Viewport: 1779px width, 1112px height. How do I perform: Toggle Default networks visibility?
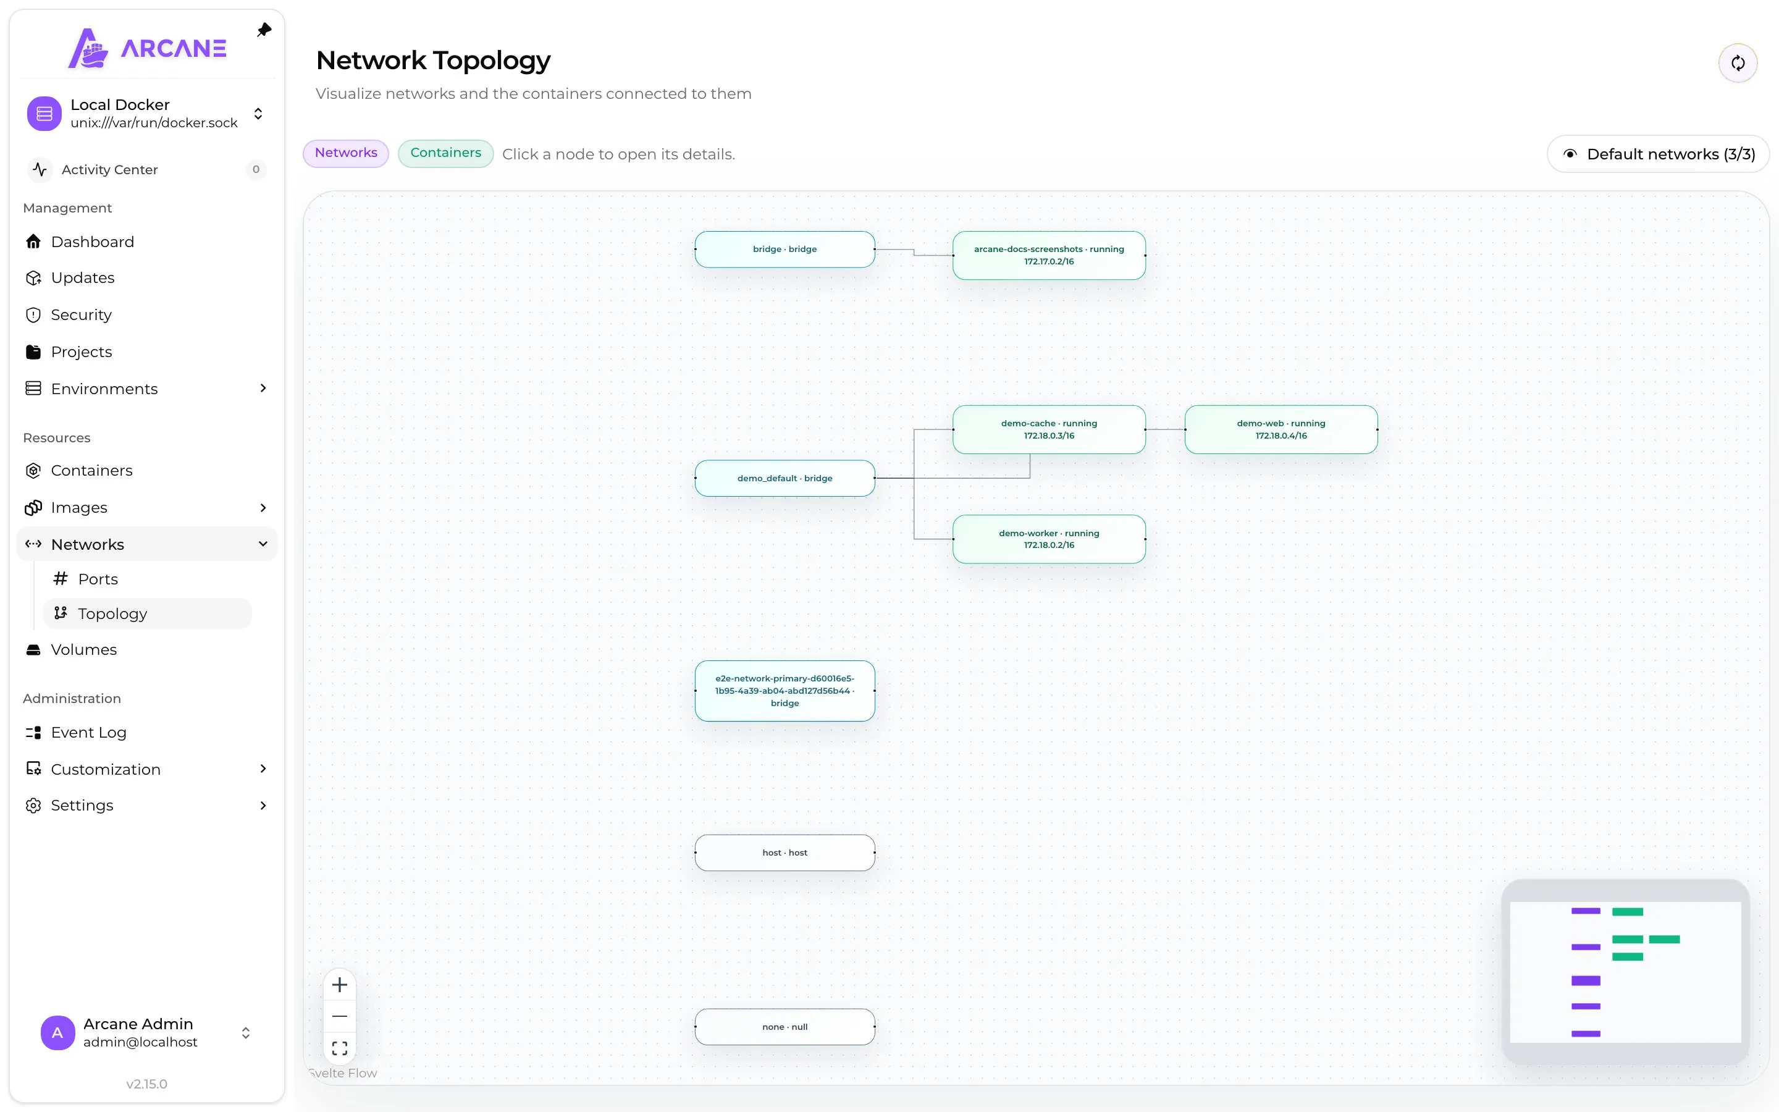(x=1659, y=154)
